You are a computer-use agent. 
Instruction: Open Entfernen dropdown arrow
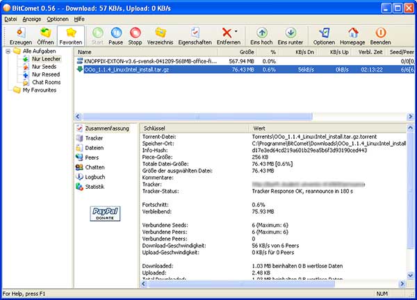point(236,31)
